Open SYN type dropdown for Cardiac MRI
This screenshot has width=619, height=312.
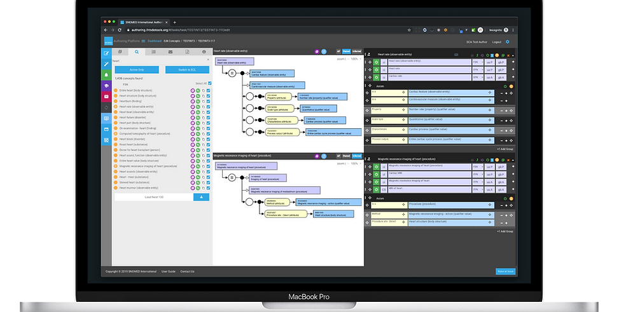click(x=478, y=174)
